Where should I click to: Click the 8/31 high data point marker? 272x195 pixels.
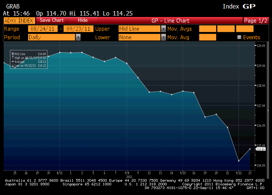coord(59,52)
